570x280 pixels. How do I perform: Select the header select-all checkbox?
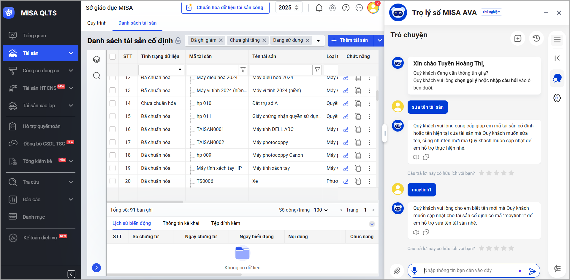tap(113, 57)
